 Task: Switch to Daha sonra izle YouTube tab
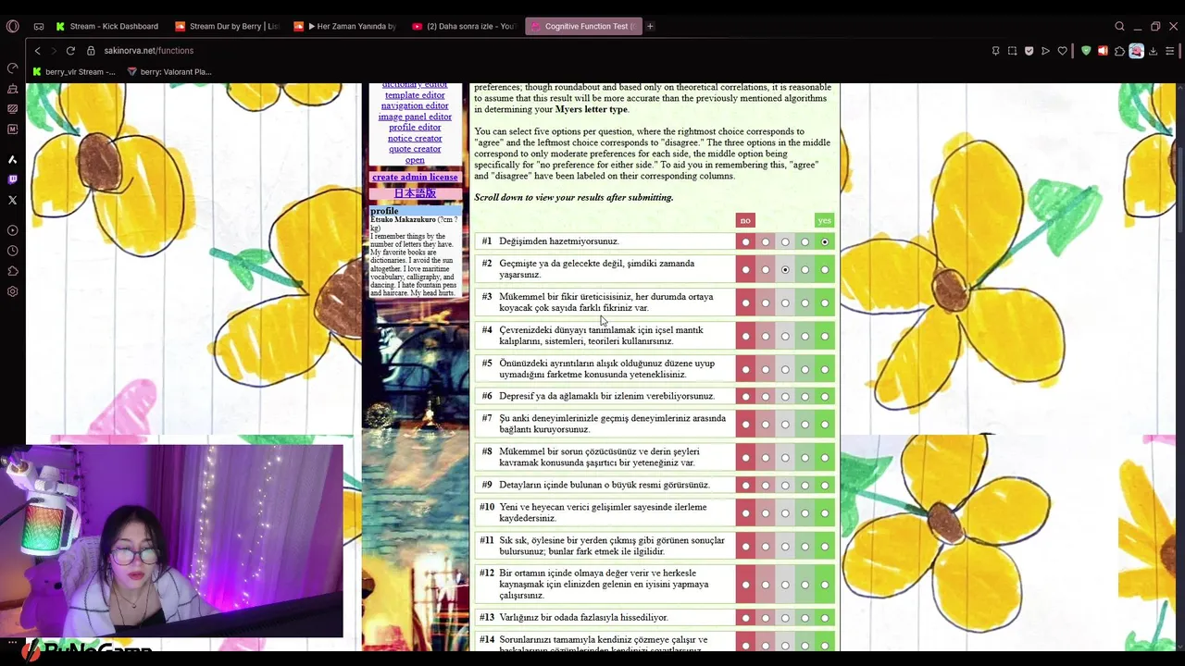click(463, 26)
